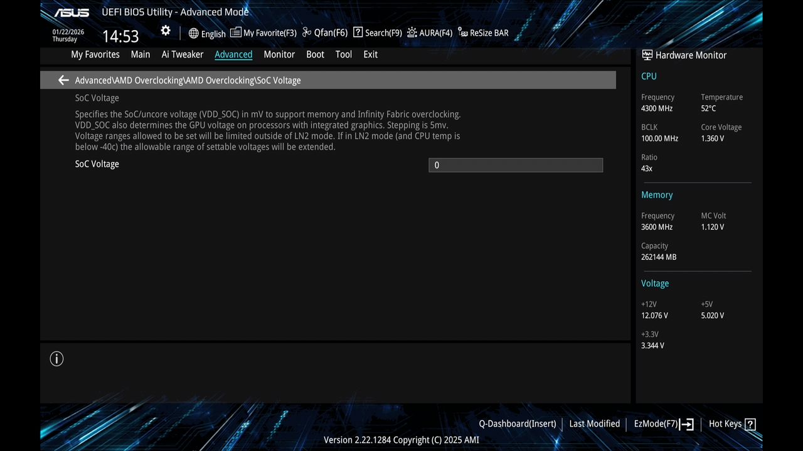Screen dimensions: 803x451
Task: Open the Boot menu tab
Action: click(x=315, y=54)
